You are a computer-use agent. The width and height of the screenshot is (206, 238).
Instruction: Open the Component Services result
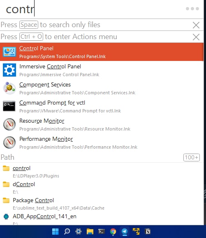click(x=102, y=88)
